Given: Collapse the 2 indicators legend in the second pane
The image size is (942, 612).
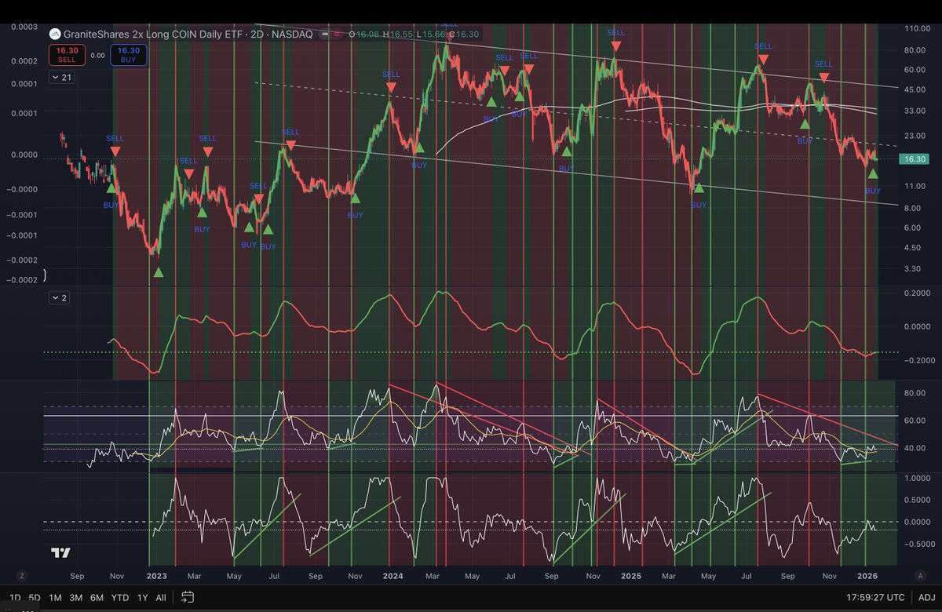Looking at the screenshot, I should tap(59, 297).
